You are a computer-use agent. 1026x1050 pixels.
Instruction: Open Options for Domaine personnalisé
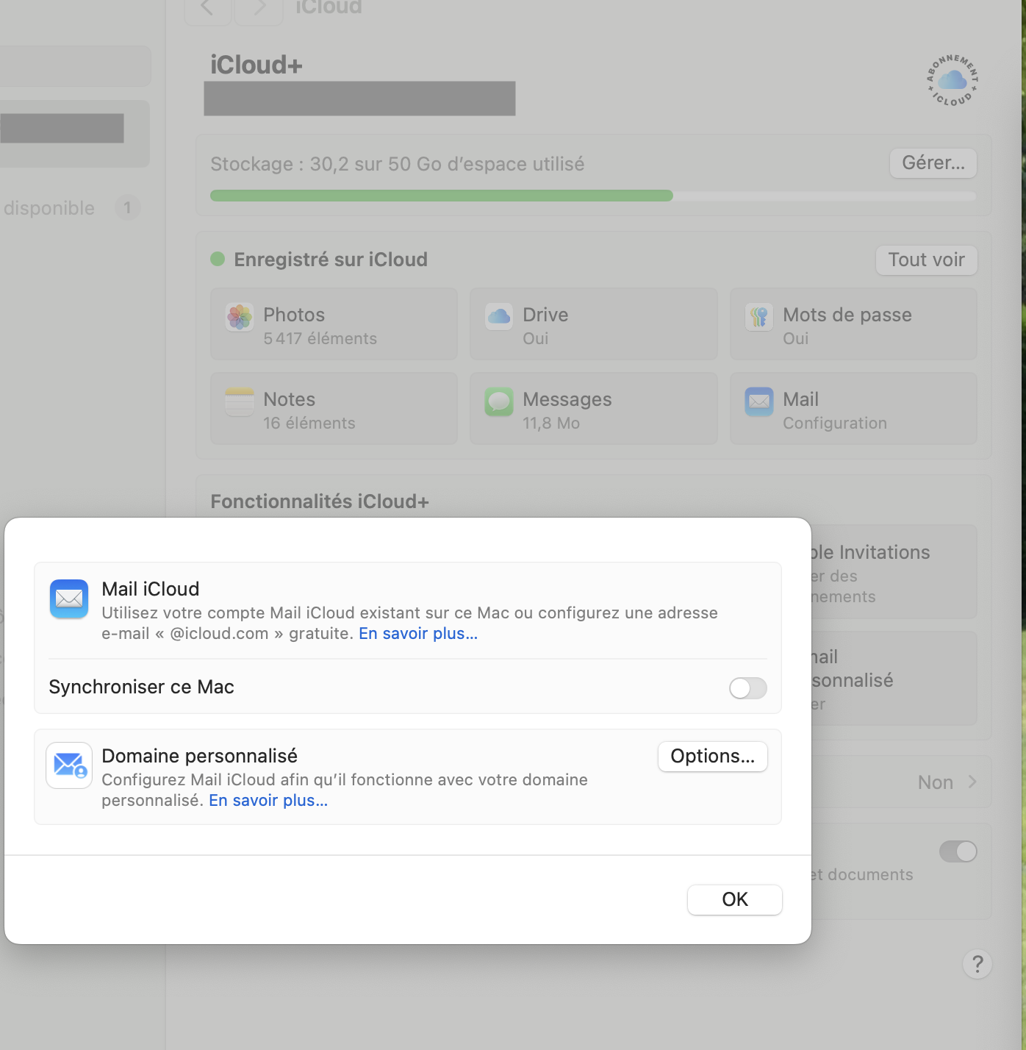pos(713,756)
